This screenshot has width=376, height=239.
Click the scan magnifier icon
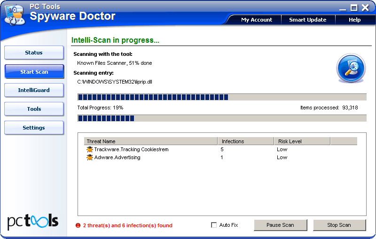point(351,68)
